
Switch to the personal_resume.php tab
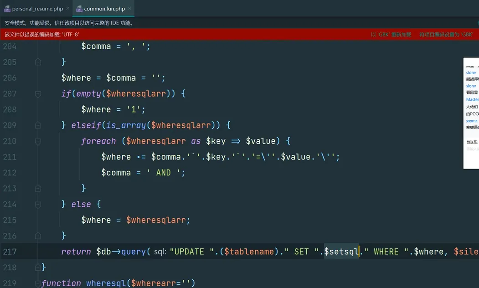37,9
